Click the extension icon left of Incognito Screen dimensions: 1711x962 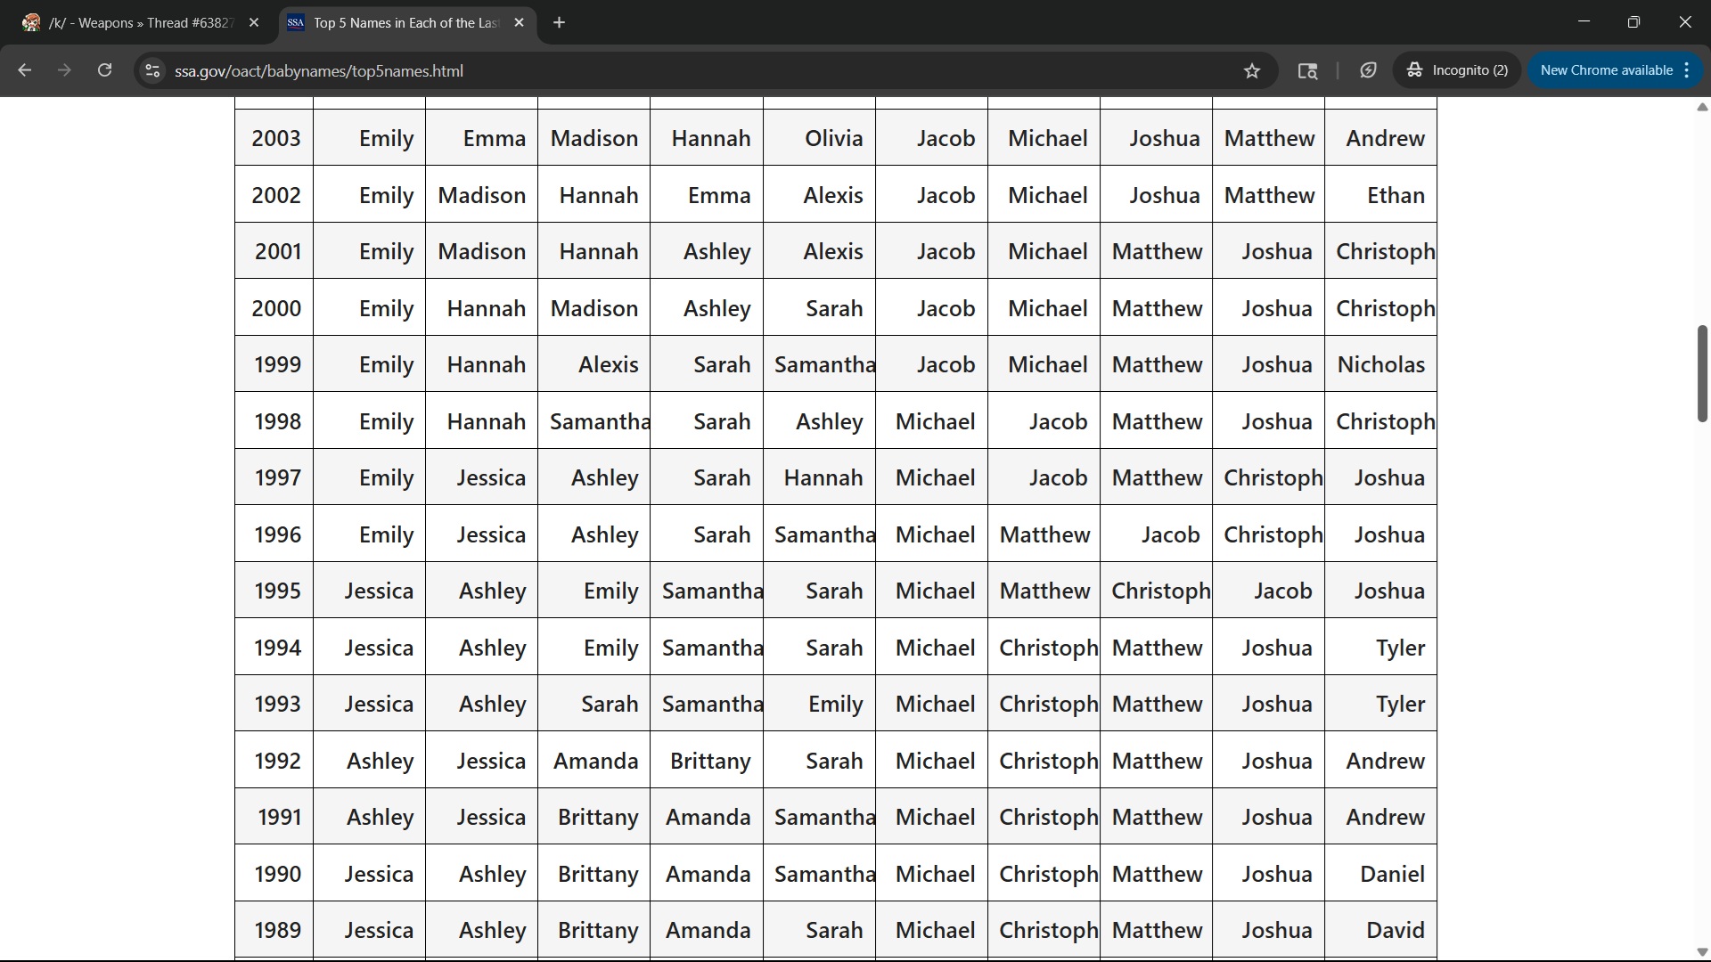pos(1368,70)
